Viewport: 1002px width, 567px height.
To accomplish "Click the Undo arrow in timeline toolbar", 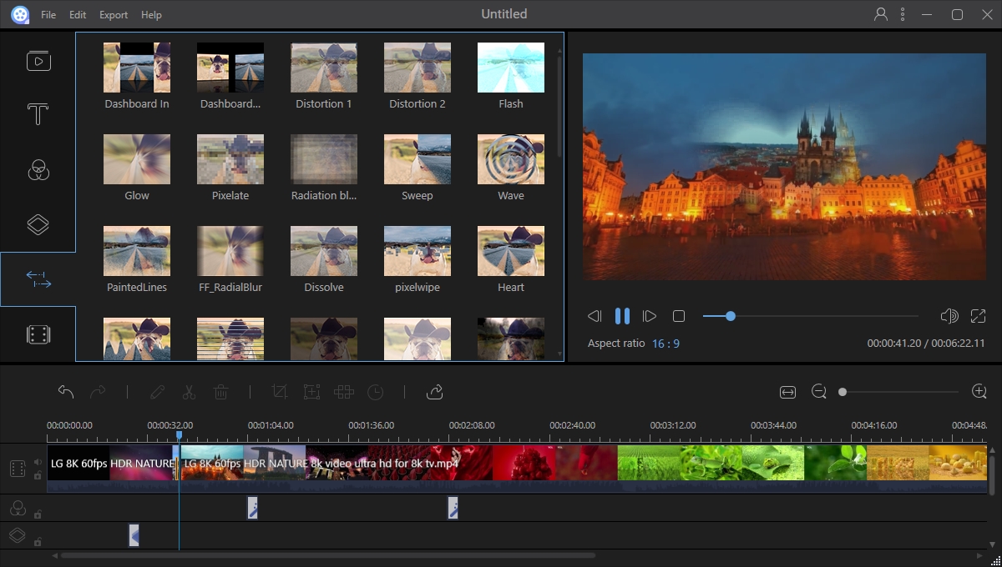I will tap(66, 392).
